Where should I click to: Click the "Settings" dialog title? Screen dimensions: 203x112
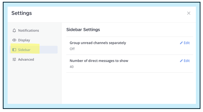coord(22,13)
